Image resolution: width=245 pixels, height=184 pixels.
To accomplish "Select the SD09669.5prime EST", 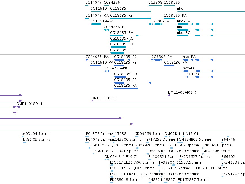I will [x=137, y=137].
